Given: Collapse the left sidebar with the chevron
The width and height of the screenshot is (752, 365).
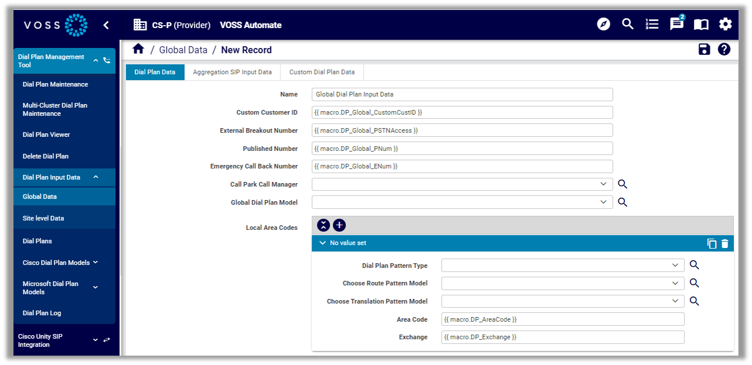Looking at the screenshot, I should point(106,25).
